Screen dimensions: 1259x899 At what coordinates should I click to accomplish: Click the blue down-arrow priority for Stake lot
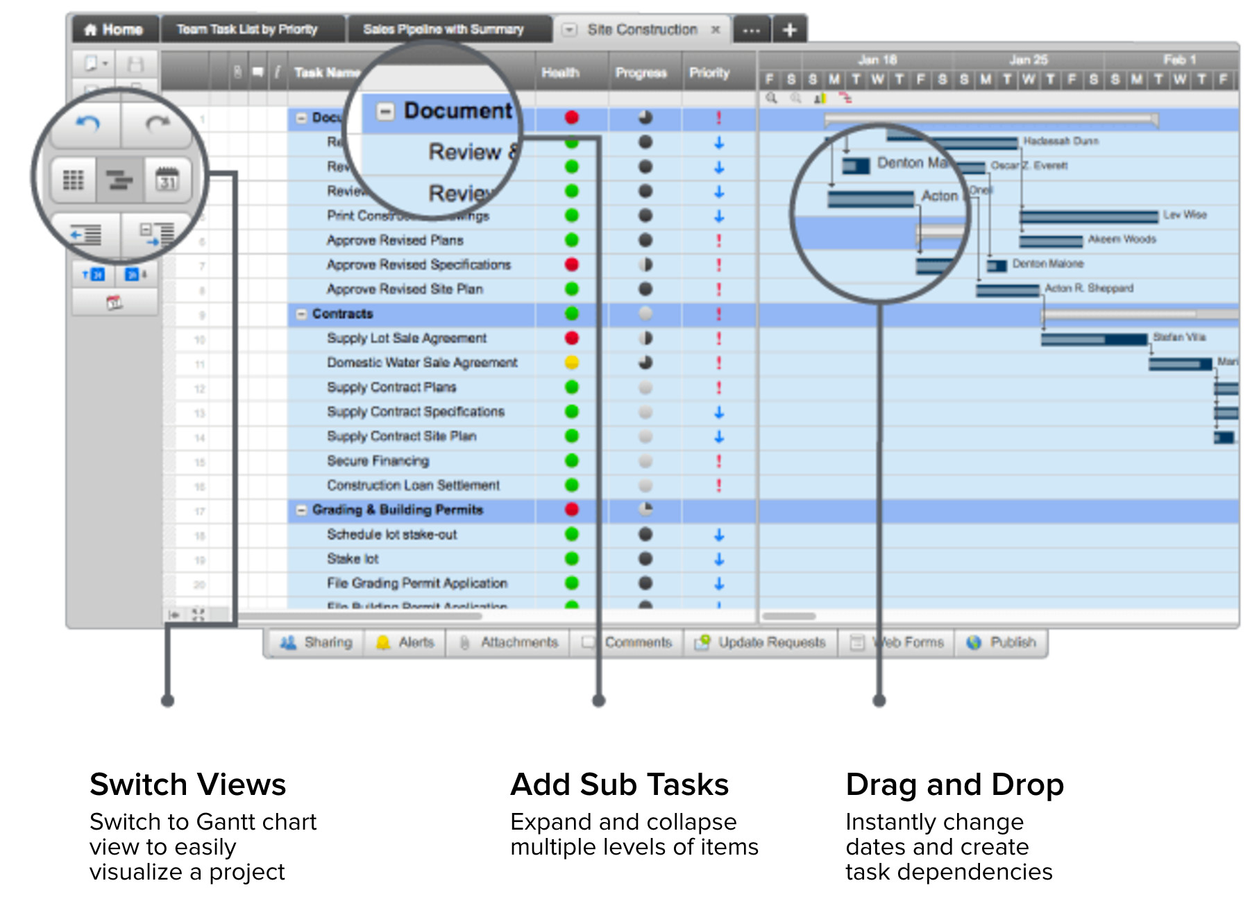point(719,559)
